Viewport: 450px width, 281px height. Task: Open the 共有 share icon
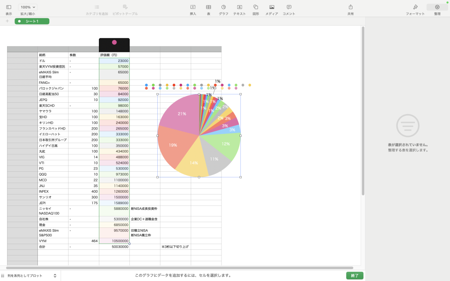point(350,7)
